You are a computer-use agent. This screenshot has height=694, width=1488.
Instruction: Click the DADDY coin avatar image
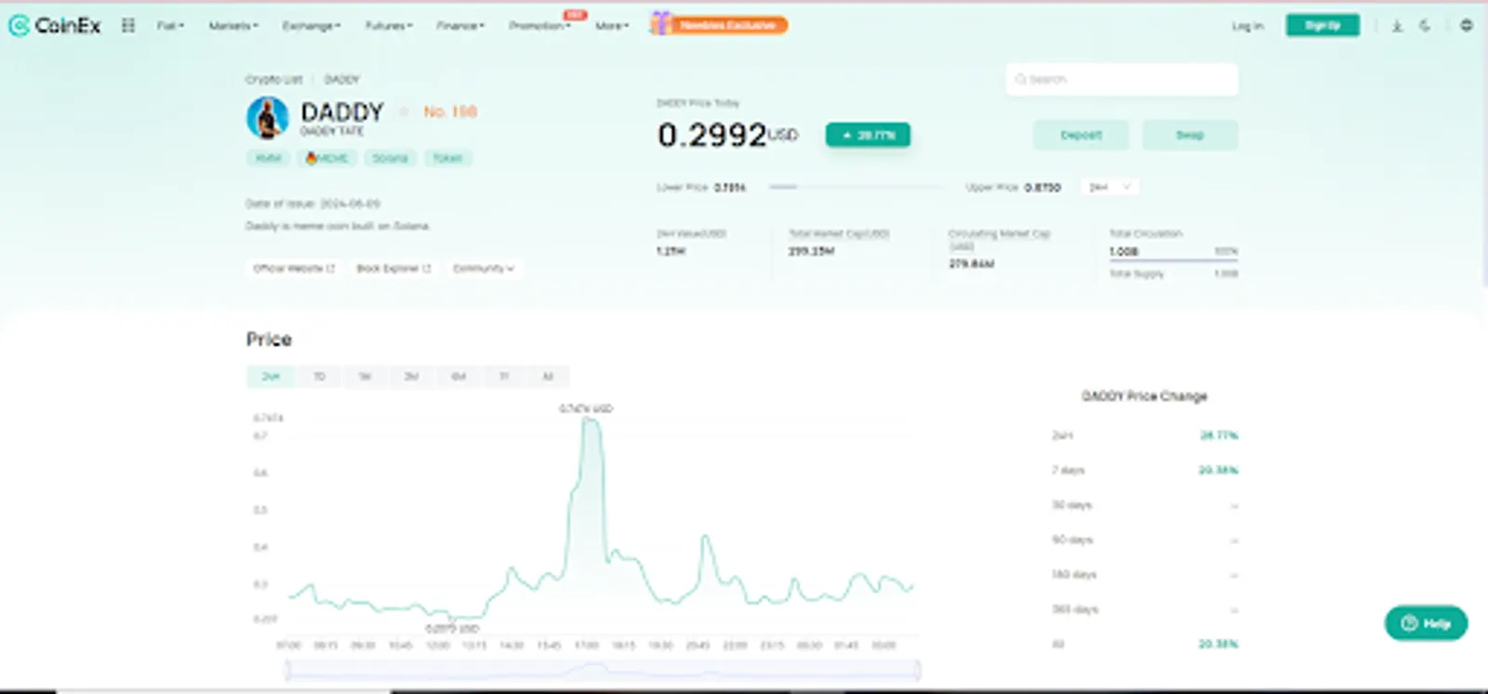(x=267, y=118)
